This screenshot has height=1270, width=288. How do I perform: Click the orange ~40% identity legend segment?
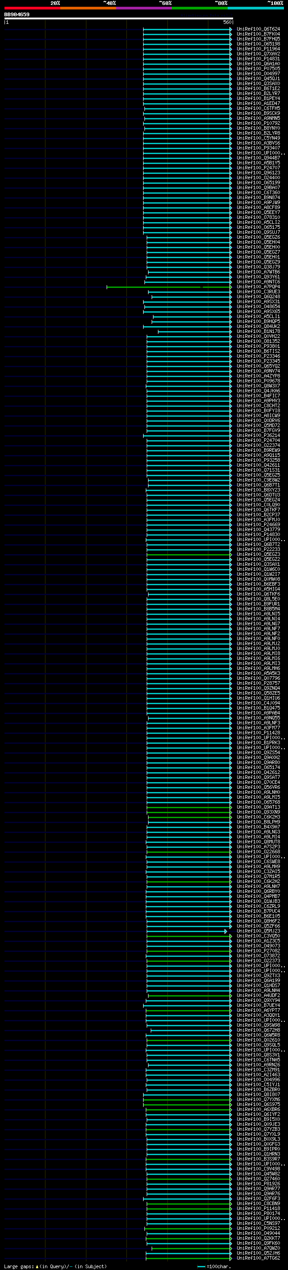click(88, 9)
